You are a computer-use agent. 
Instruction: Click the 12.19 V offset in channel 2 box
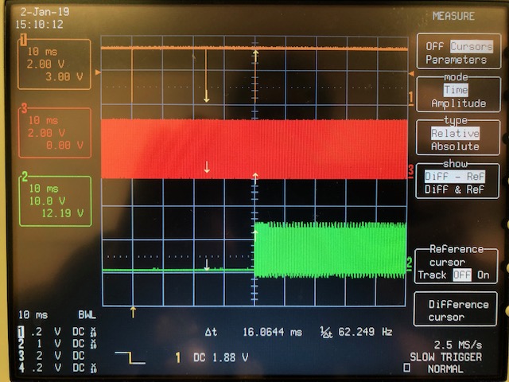point(62,213)
